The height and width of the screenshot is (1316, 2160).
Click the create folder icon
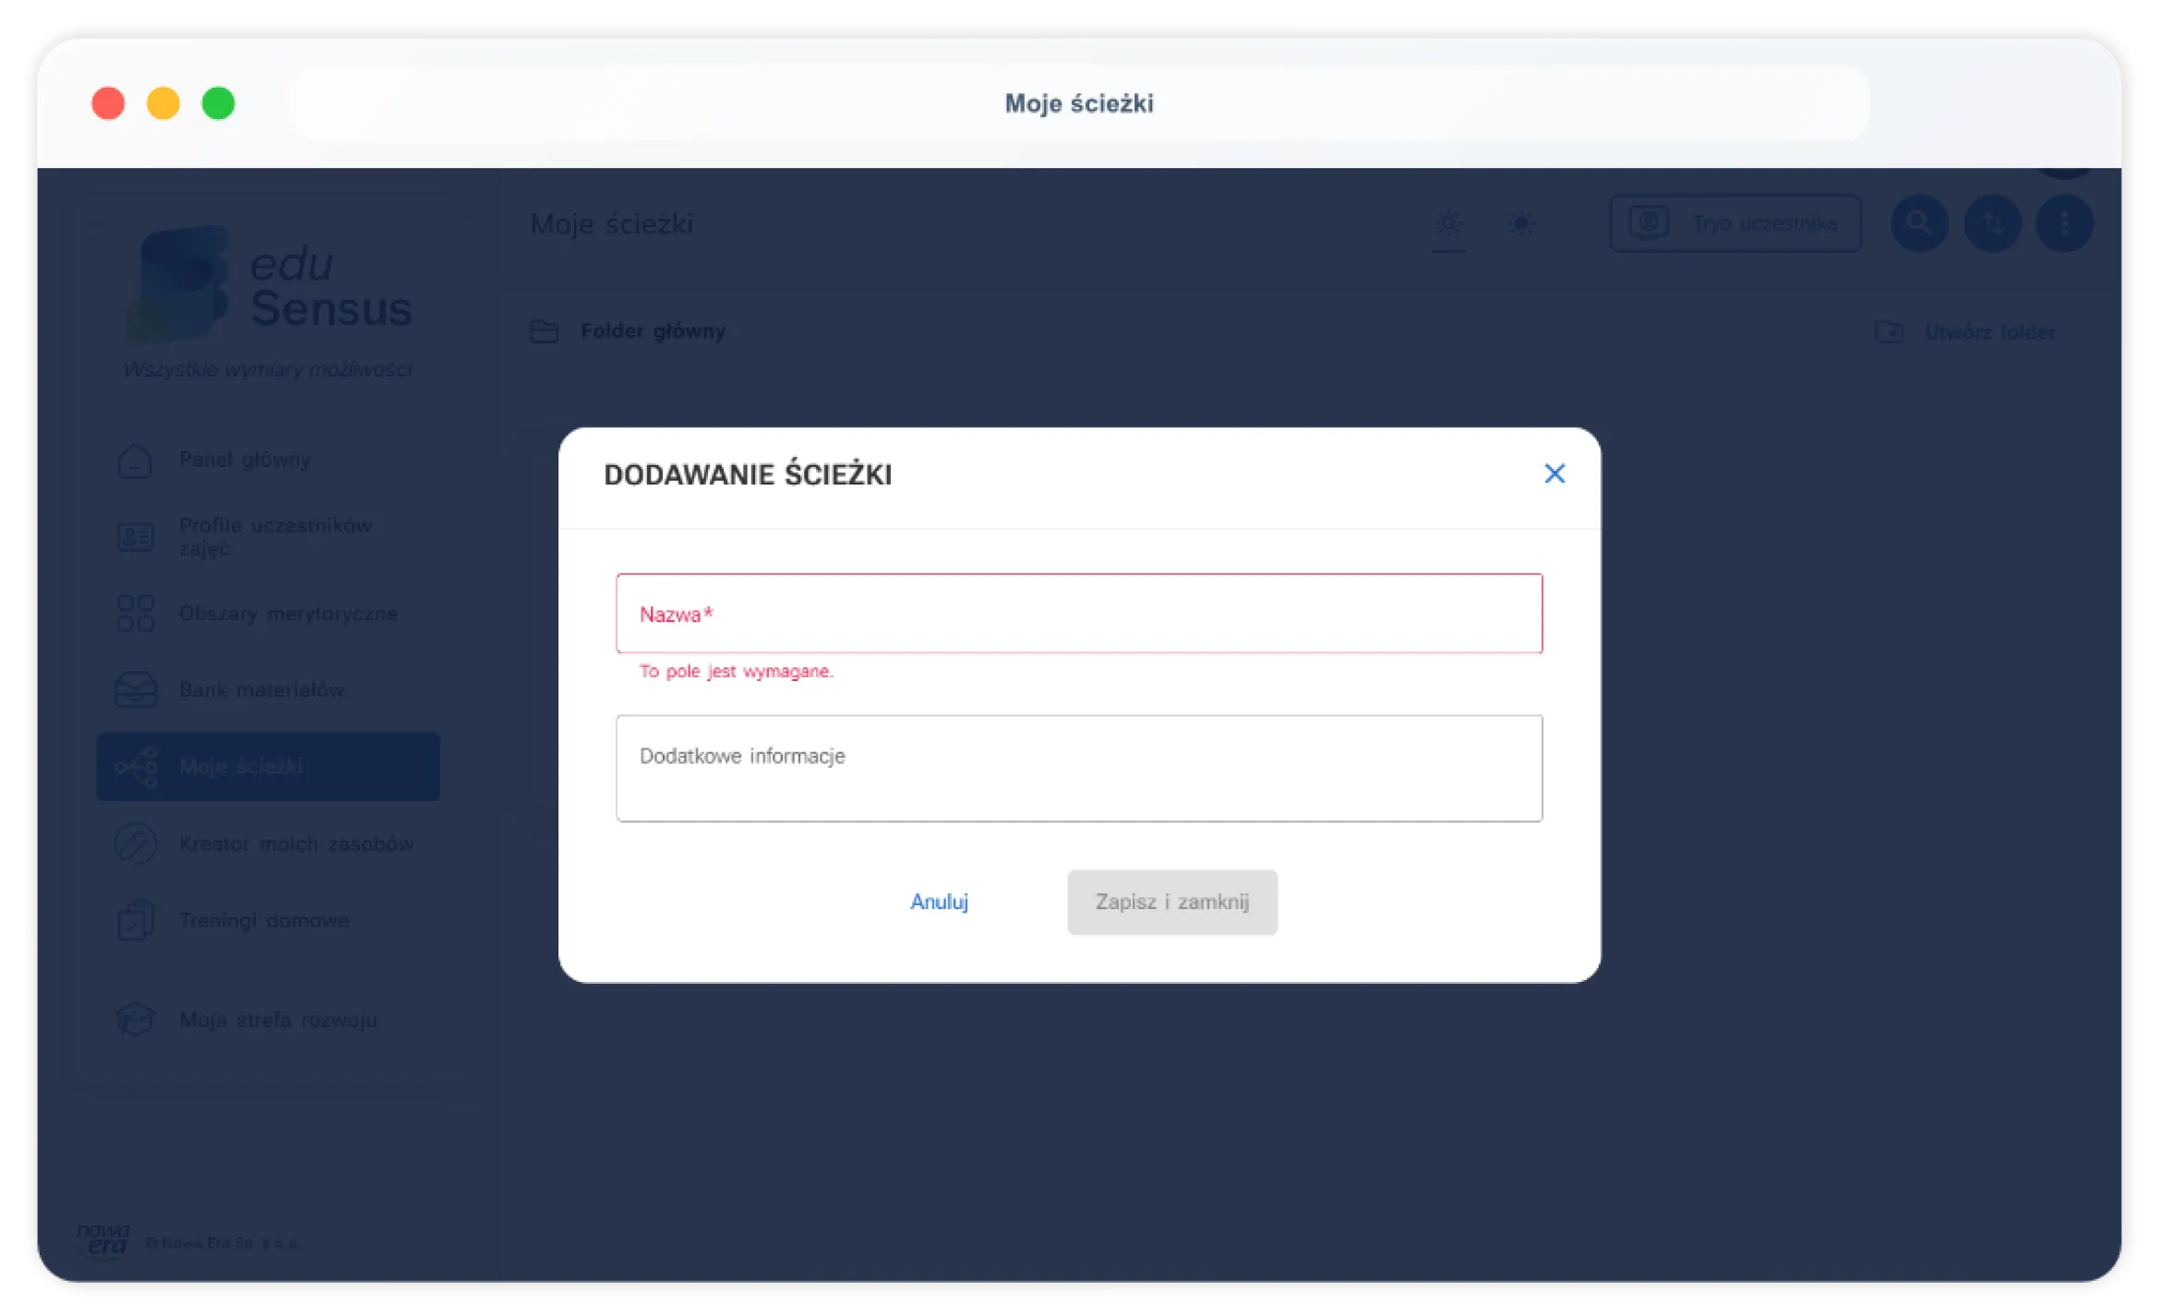[x=1889, y=331]
